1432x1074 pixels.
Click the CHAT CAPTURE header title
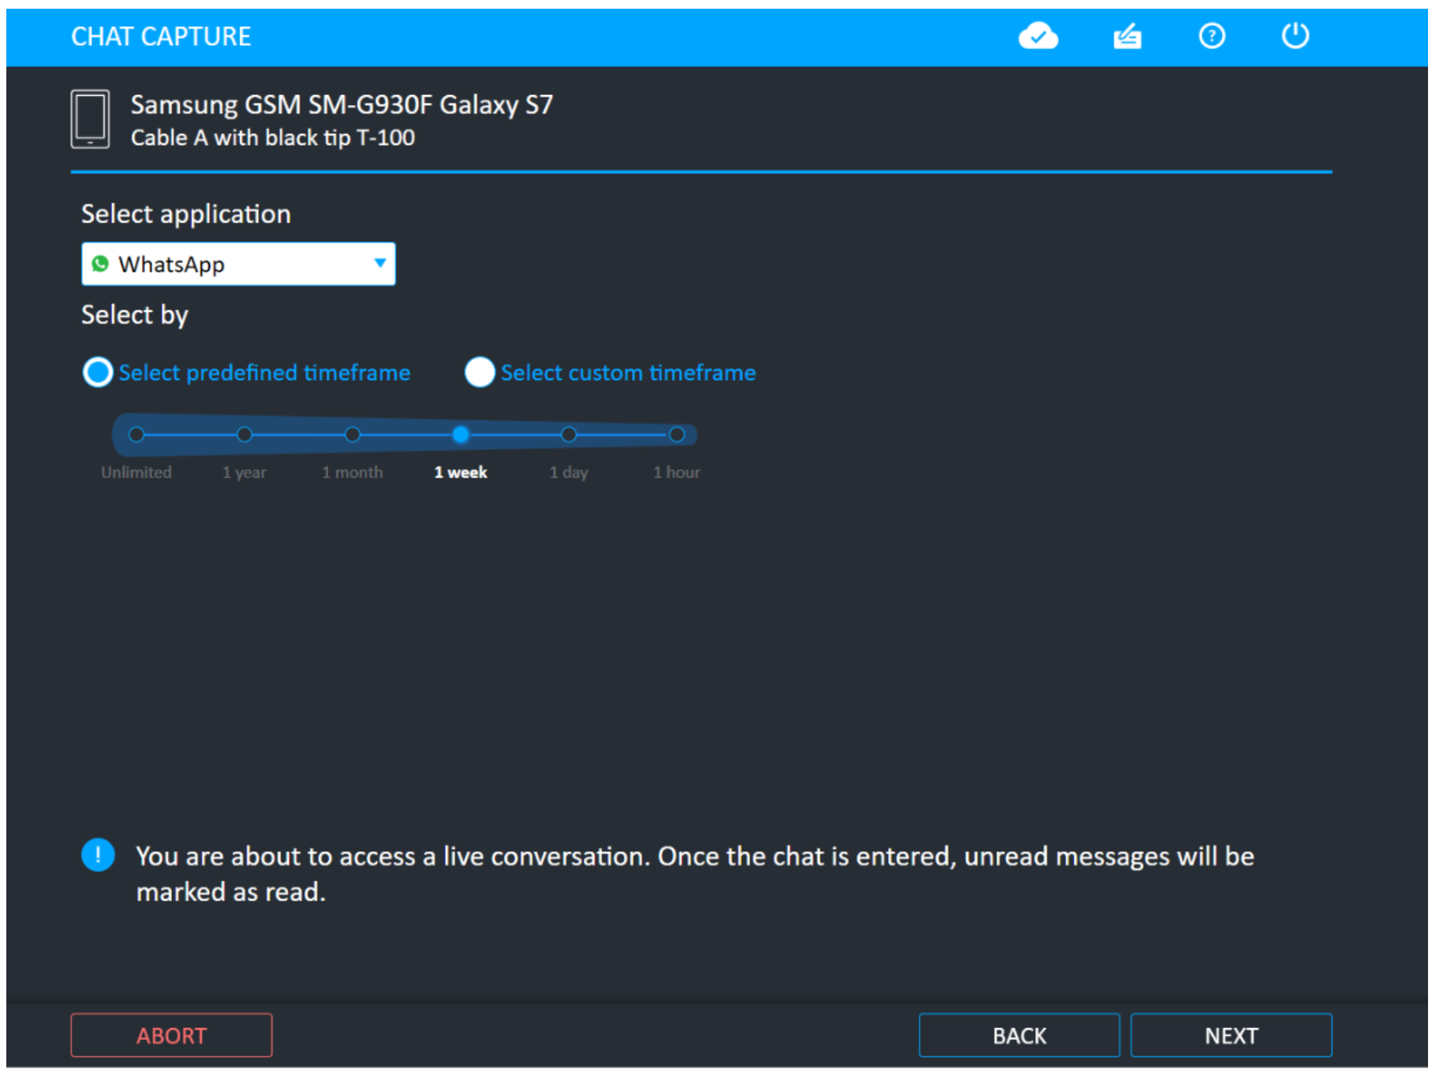point(162,36)
